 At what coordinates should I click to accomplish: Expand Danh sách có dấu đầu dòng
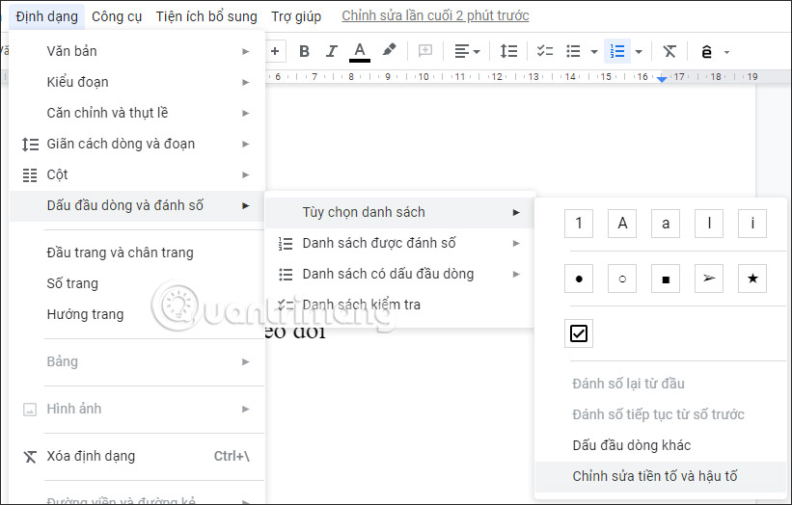(399, 274)
